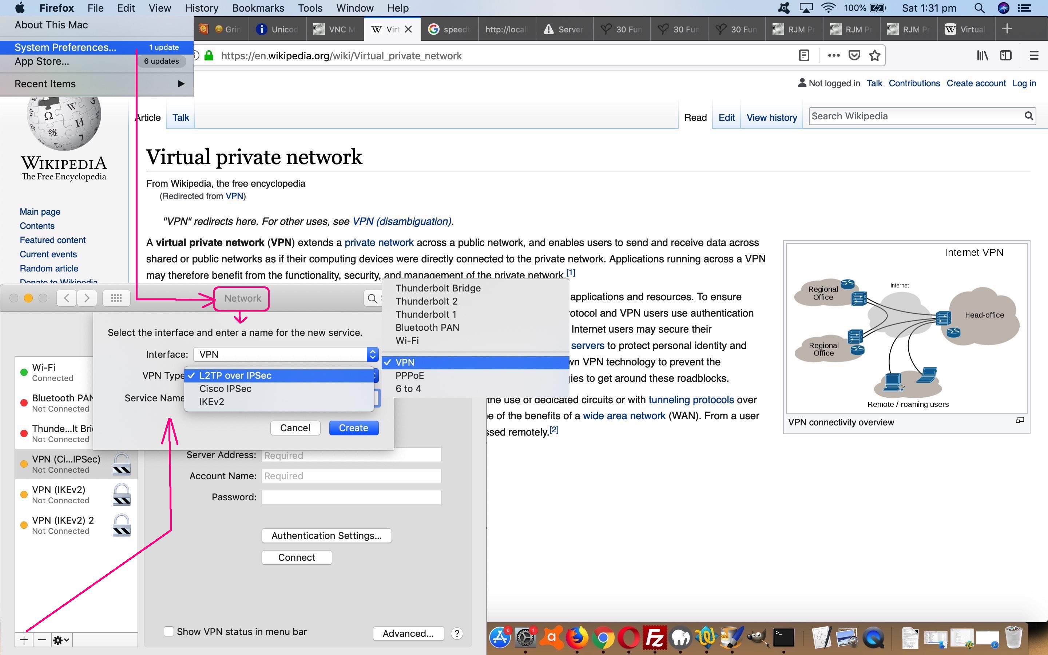The image size is (1048, 655).
Task: Click the Wikipedia search magnifier icon
Action: click(x=1029, y=116)
